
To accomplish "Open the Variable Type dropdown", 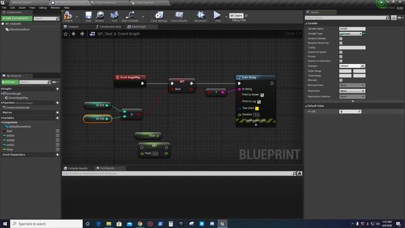I will [351, 34].
